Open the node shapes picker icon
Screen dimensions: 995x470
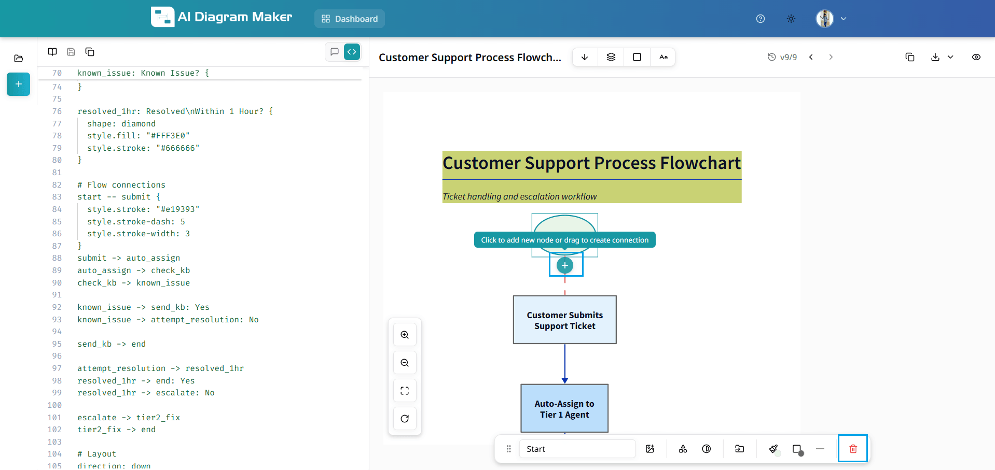pyautogui.click(x=683, y=449)
